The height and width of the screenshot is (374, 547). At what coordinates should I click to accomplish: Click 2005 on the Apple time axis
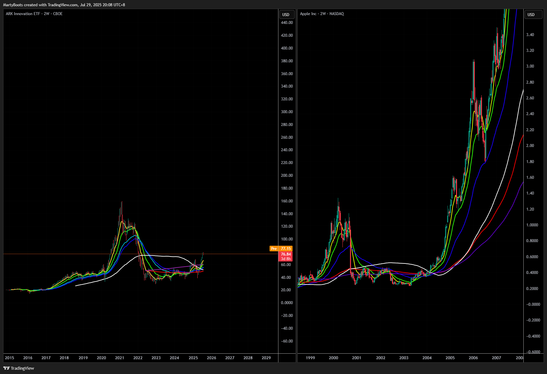(x=450, y=358)
